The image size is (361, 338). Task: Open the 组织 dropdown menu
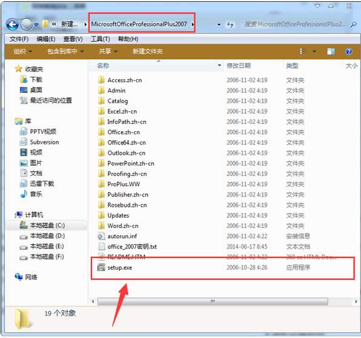(x=23, y=51)
